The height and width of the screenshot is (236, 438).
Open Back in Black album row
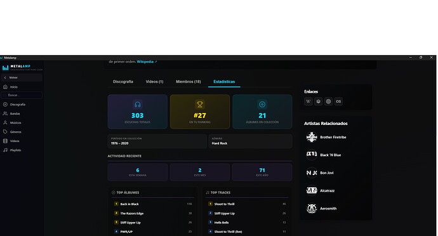coord(153,204)
